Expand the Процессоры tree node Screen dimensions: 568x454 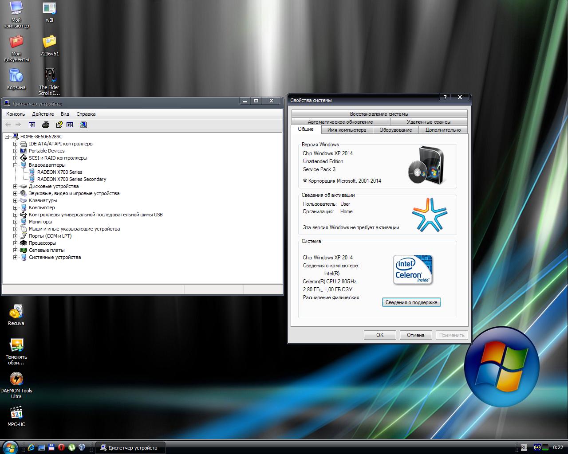(x=15, y=243)
